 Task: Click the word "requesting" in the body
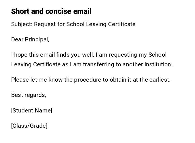[124, 55]
